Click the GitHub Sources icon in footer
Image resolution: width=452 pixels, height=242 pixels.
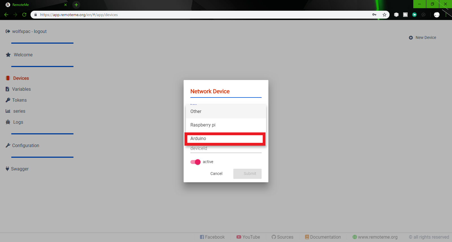pyautogui.click(x=274, y=237)
